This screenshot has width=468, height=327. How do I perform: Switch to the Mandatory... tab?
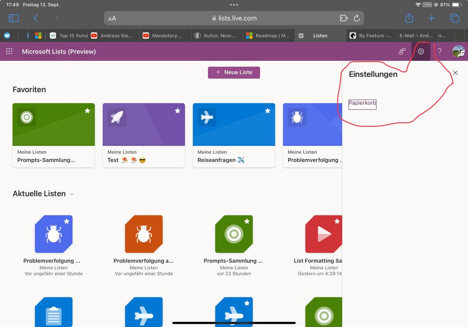tap(165, 36)
